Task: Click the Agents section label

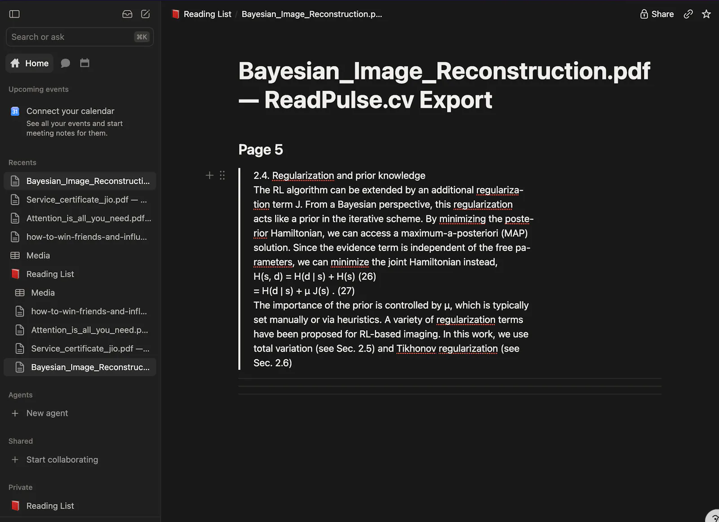Action: click(x=21, y=395)
